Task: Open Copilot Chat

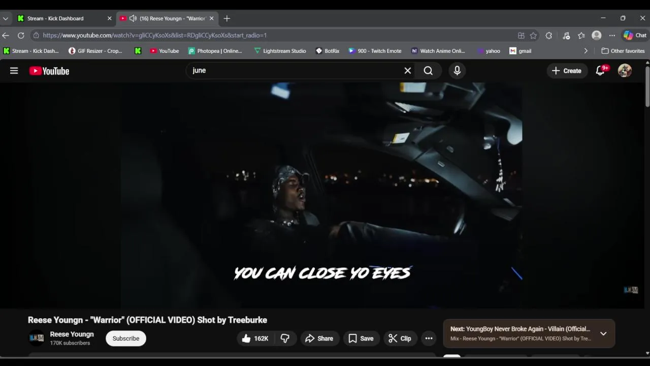Action: tap(635, 36)
